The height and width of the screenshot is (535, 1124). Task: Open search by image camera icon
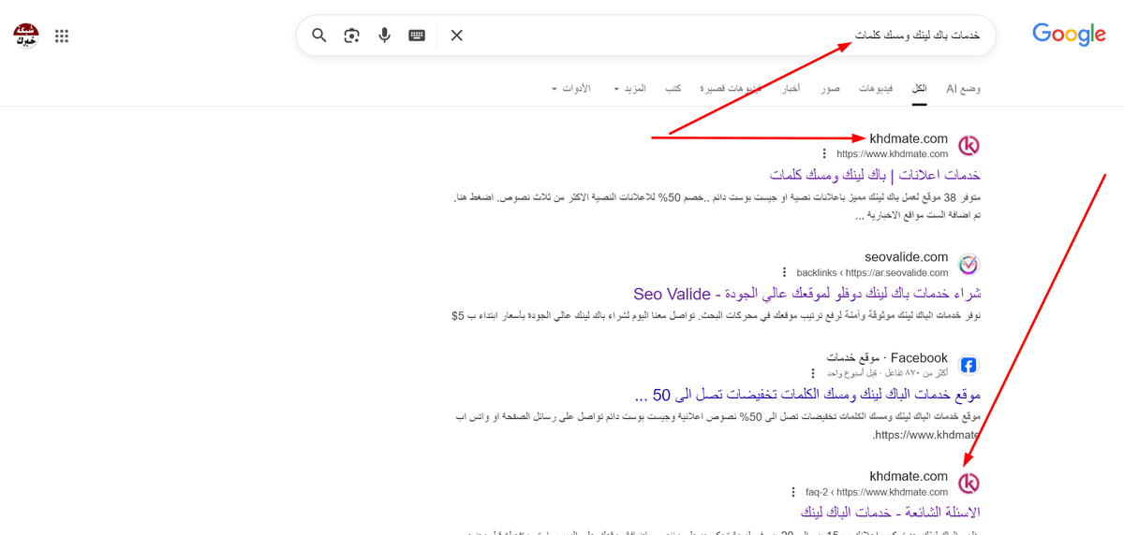[351, 36]
